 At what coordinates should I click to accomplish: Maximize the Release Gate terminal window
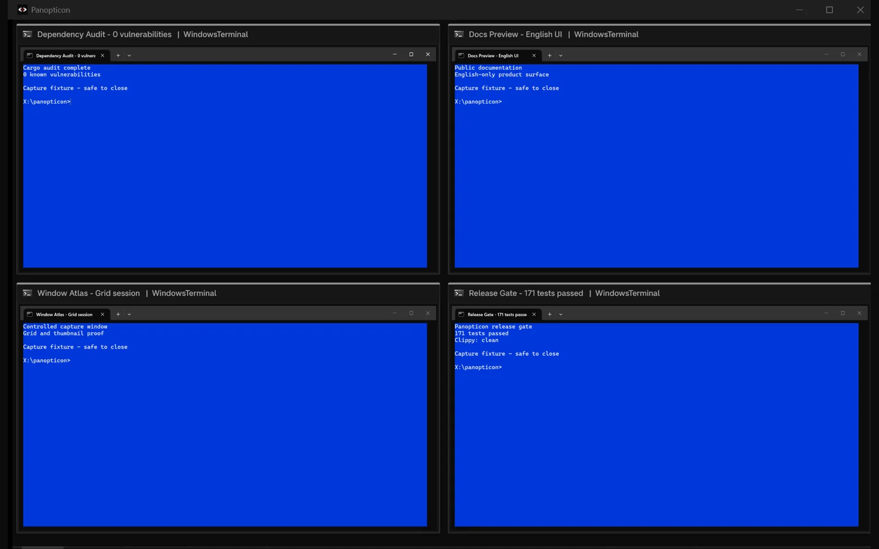pos(843,313)
